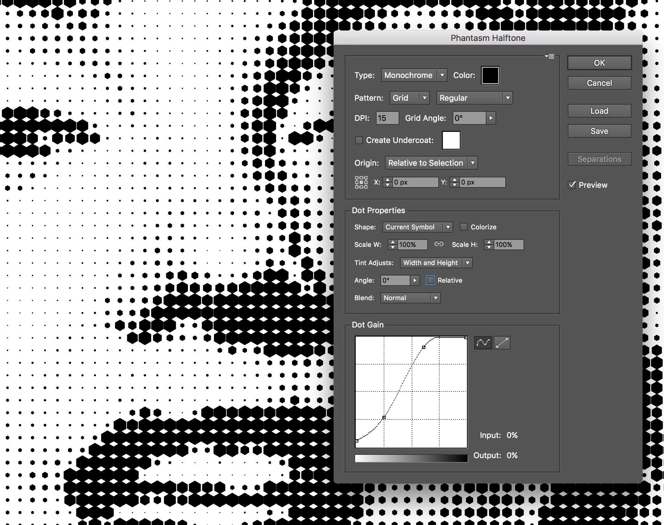Click the smooth curve mode icon
Image resolution: width=664 pixels, height=525 pixels.
tap(483, 343)
